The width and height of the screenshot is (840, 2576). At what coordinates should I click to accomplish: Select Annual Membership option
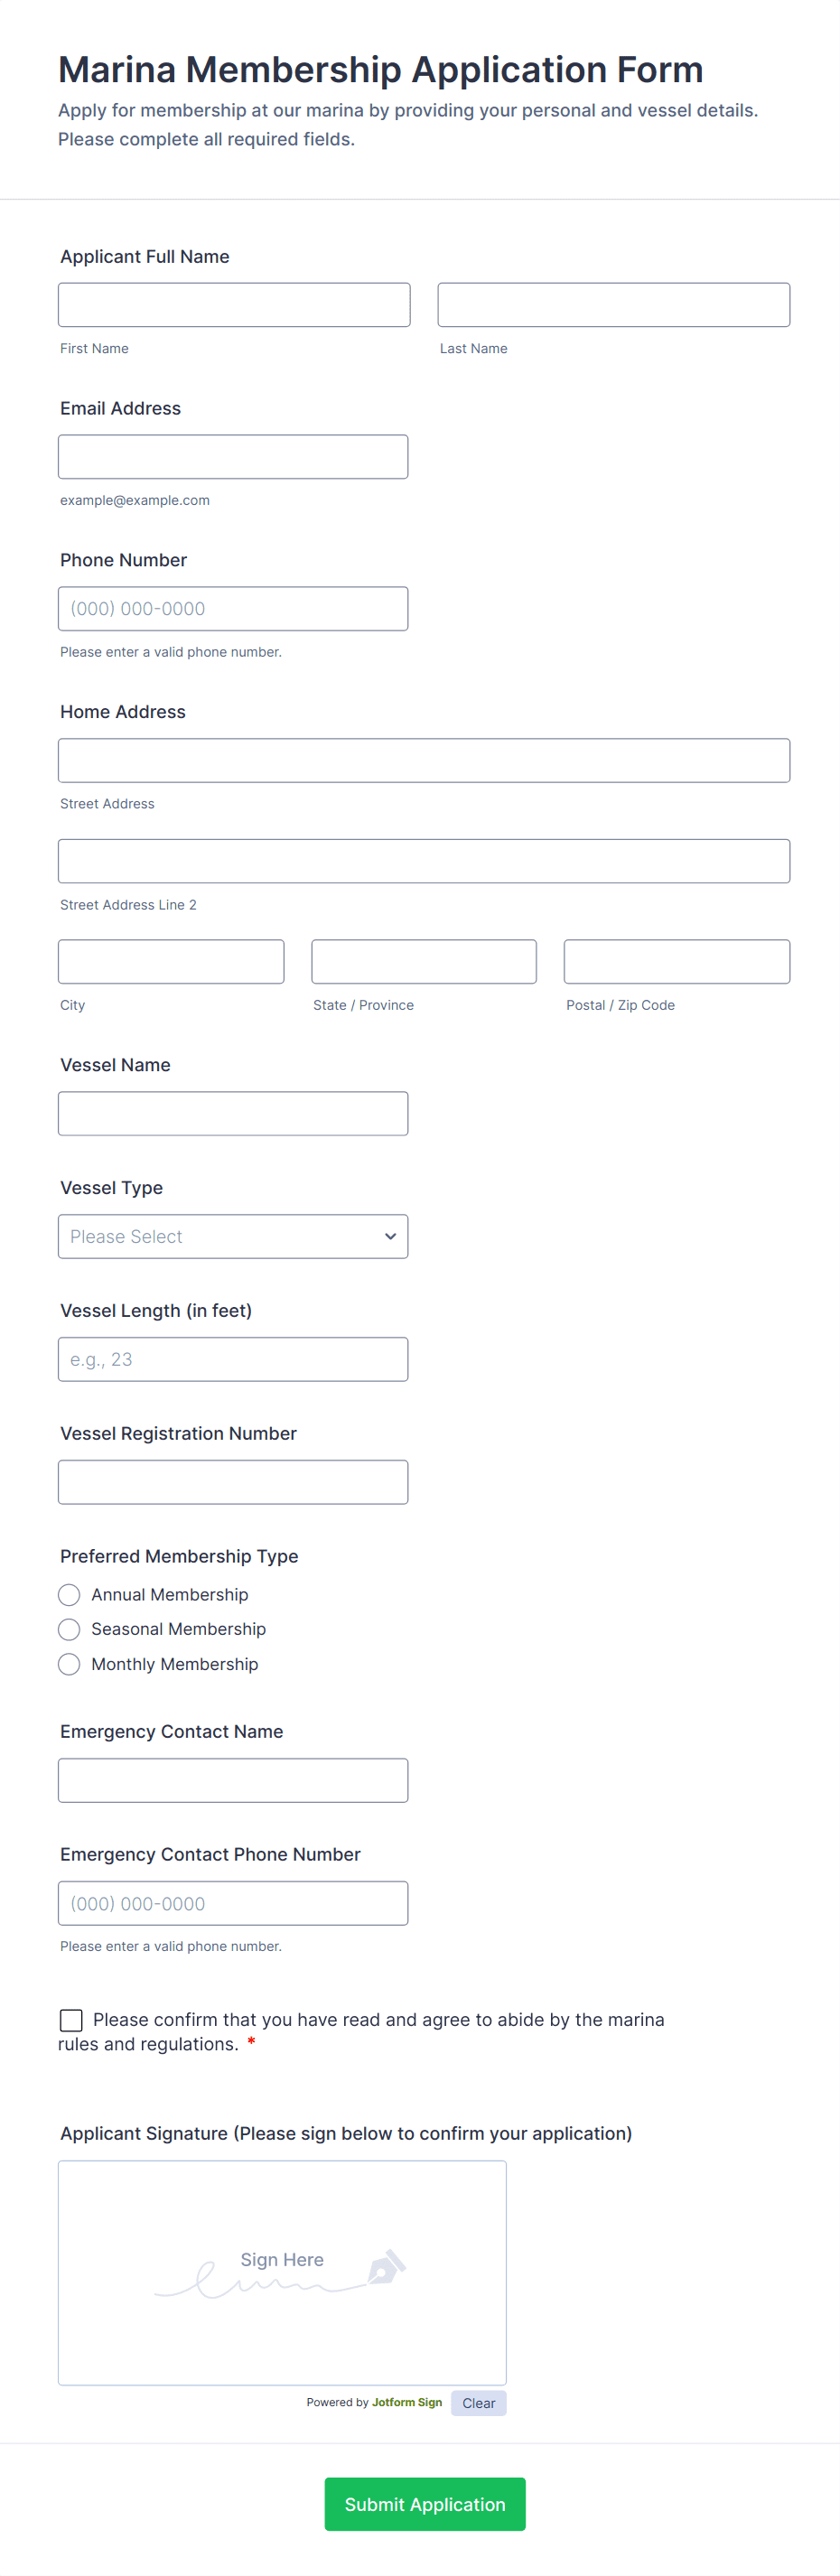point(69,1594)
